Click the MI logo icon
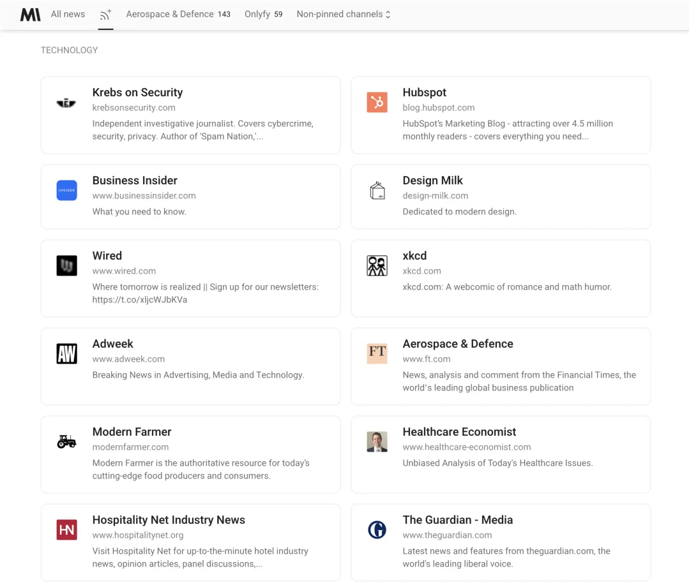The image size is (689, 587). pos(30,15)
